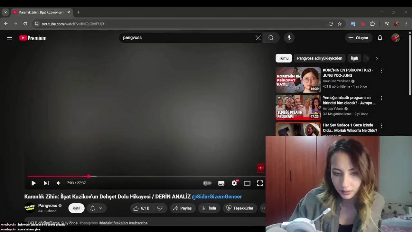Open KORE'NİN EN PSİKOPAT video thumbnail
Screen dimensions: 412x232
click(298, 80)
